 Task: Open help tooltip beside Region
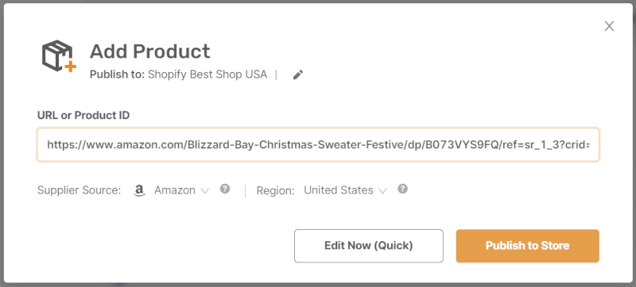(x=402, y=189)
